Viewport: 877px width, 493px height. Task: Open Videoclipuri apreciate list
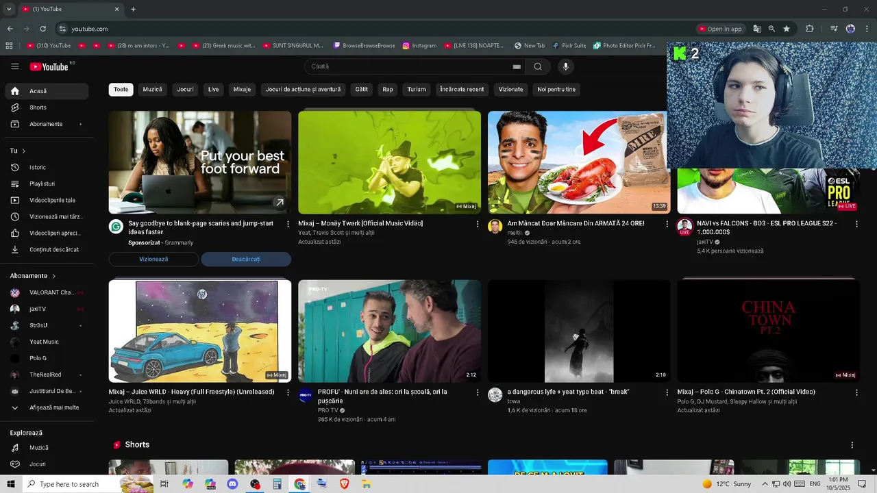[47, 233]
